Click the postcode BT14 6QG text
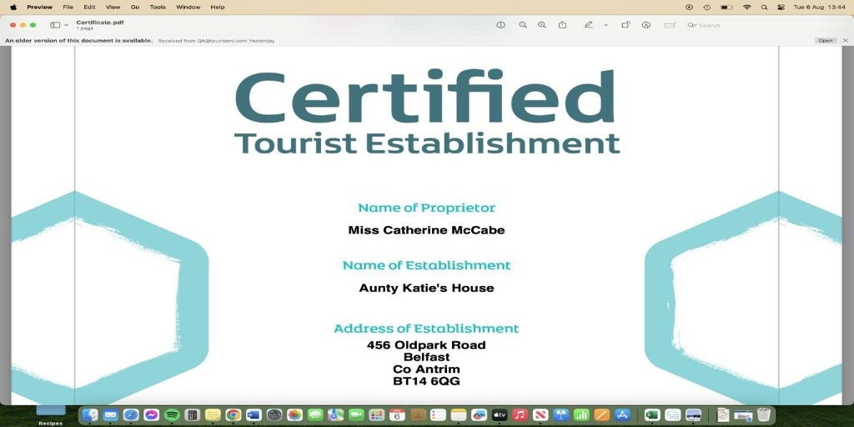The height and width of the screenshot is (427, 854). (x=426, y=381)
